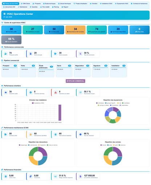Screen dimensions: 151x185
Task: Open the Interventions SAV tab
Action: (9, 7)
